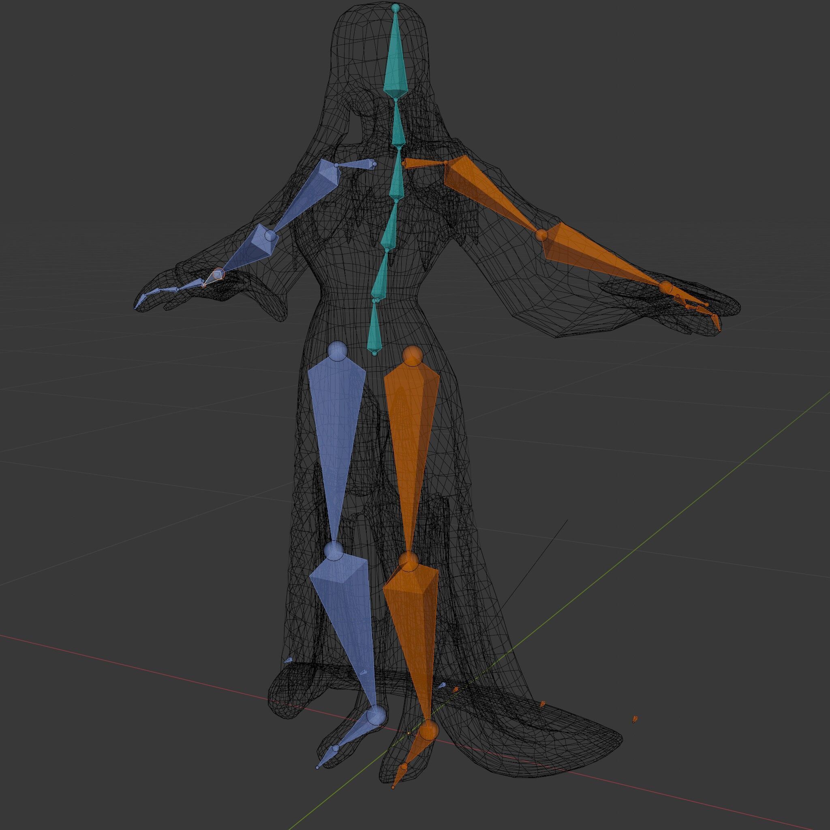Click the small orange shoulder bone

423,163
